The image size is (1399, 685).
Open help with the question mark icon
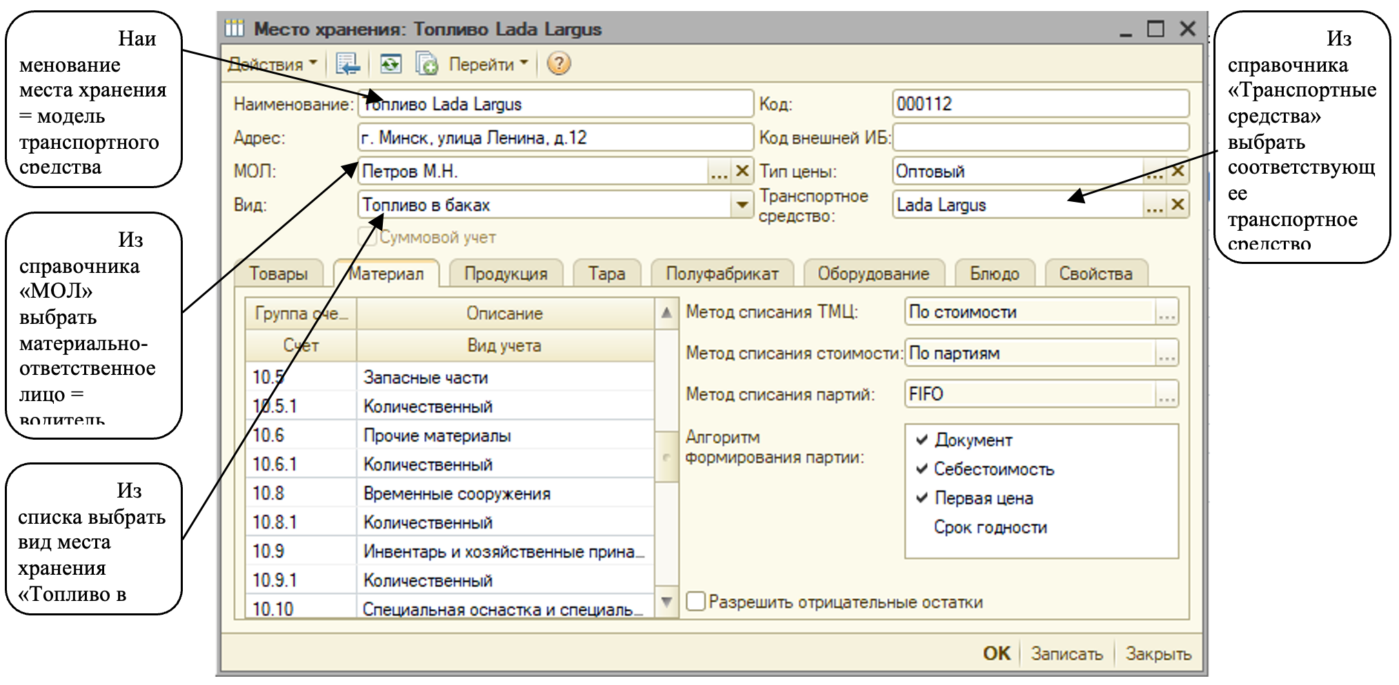pos(558,64)
